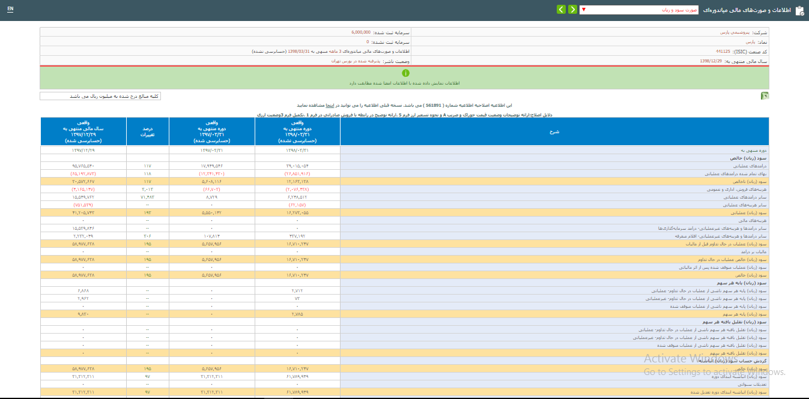Click percent change cell in 'درآمدهای عملیاتی' row

point(148,166)
